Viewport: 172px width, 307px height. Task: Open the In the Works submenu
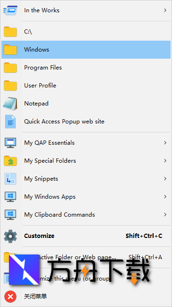(x=86, y=10)
